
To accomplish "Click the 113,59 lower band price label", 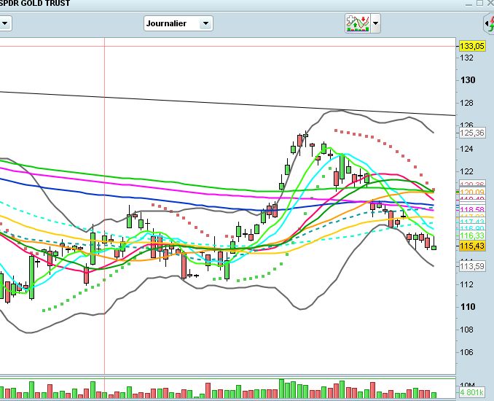I will tap(471, 266).
